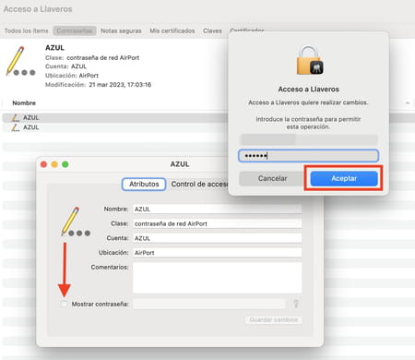The height and width of the screenshot is (360, 415).
Task: Click the sort chevron at the column header's right
Action: click(408, 103)
